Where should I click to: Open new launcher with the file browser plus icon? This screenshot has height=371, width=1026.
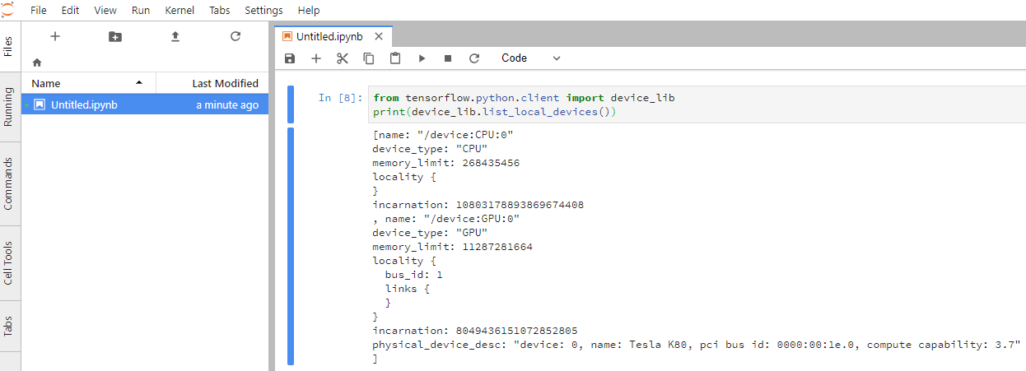pos(55,36)
